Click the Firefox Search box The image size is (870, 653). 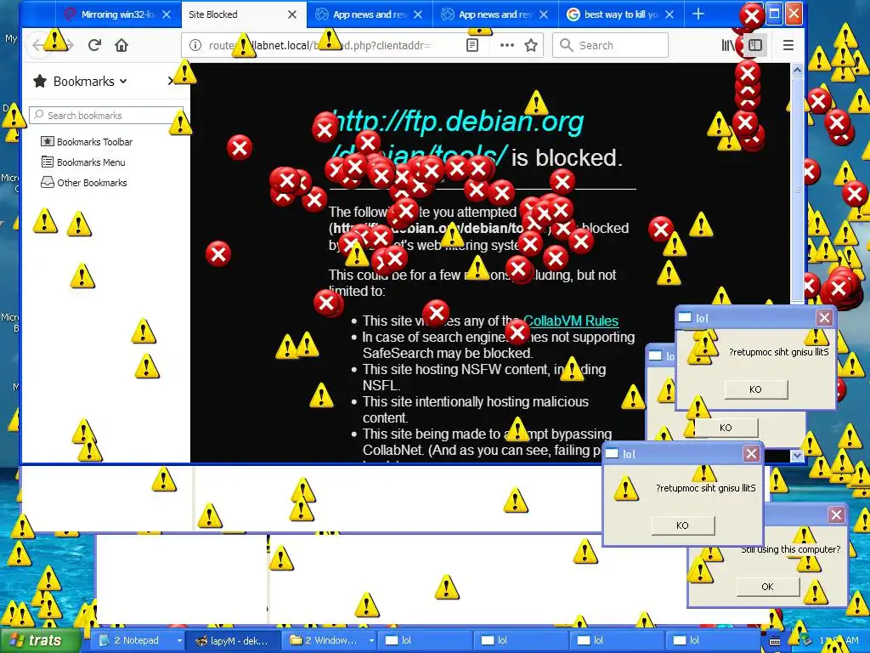click(x=610, y=45)
